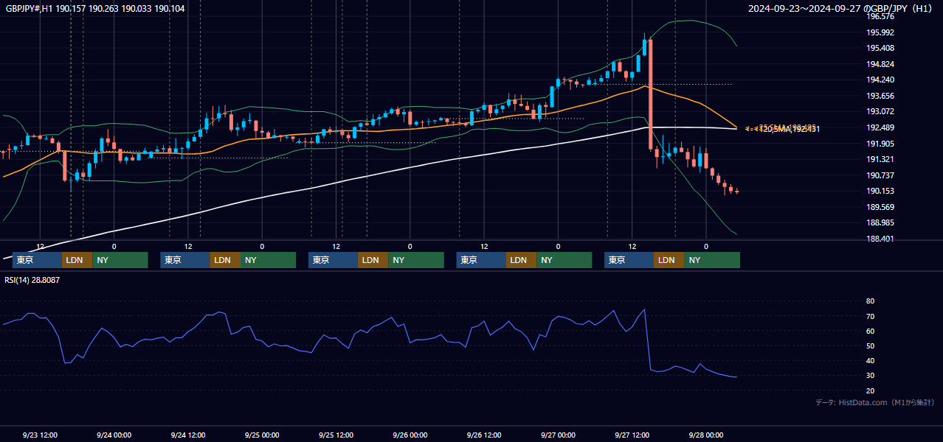
Task: Click the 2024-09-23〜2024-09-27 GBP/JPY chart title
Action: 840,8
